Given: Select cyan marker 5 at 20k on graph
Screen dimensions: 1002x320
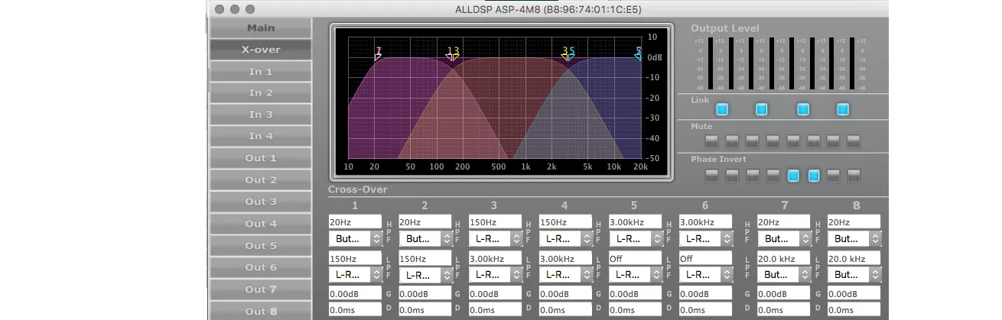Looking at the screenshot, I should (639, 53).
